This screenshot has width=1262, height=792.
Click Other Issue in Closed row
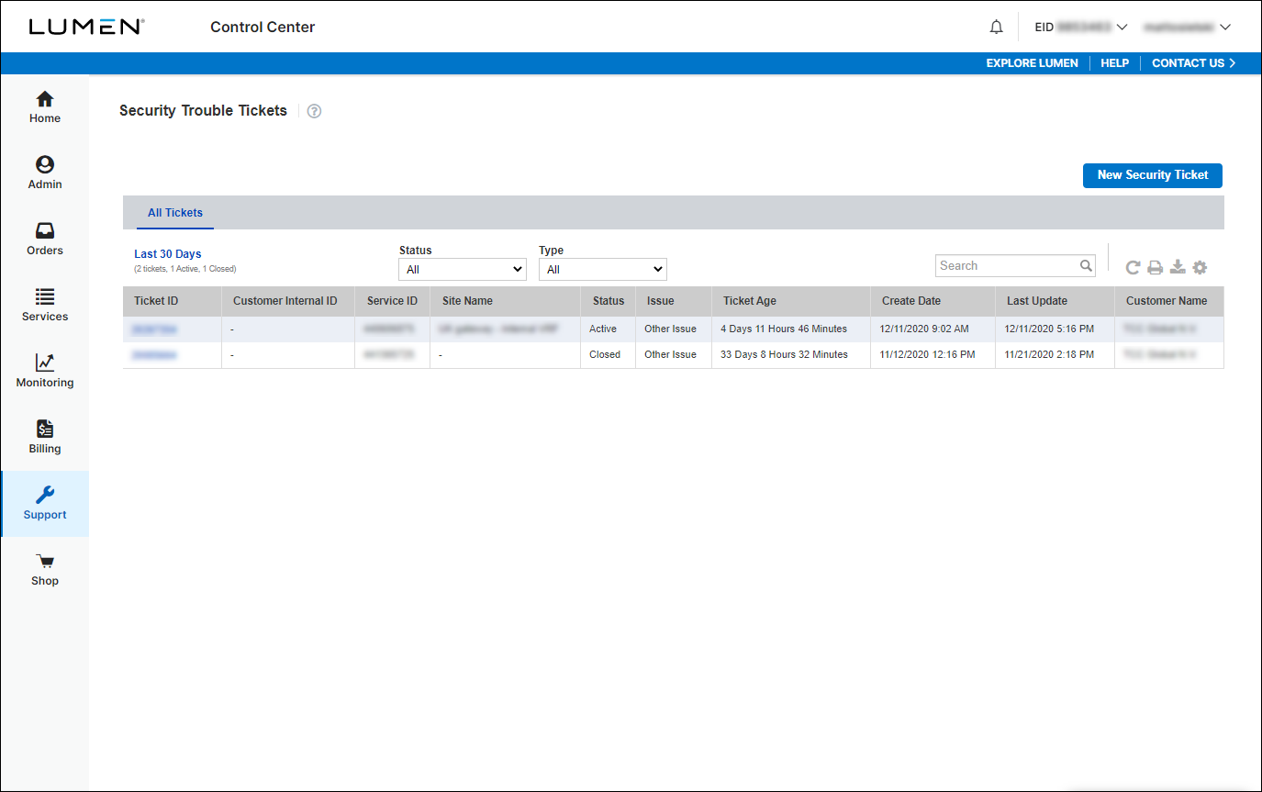(x=670, y=354)
